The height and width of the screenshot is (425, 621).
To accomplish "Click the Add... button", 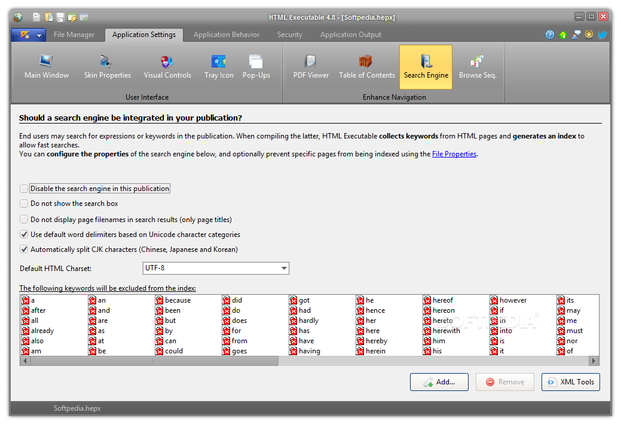I will (x=439, y=382).
